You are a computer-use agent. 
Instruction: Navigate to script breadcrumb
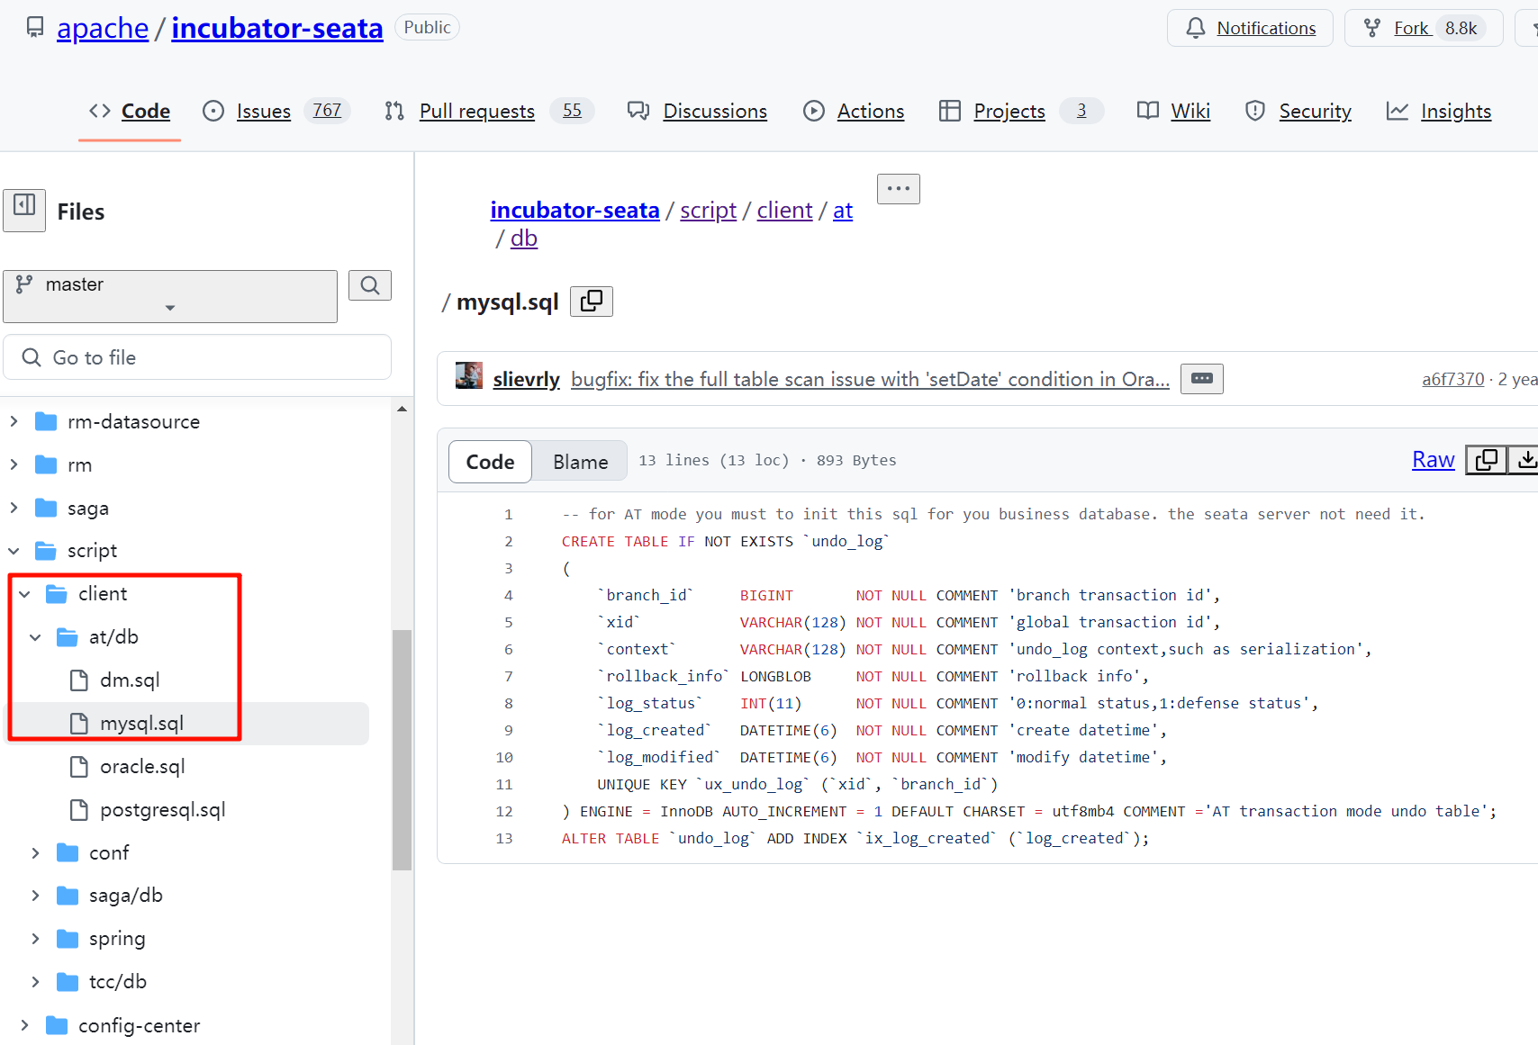(709, 210)
